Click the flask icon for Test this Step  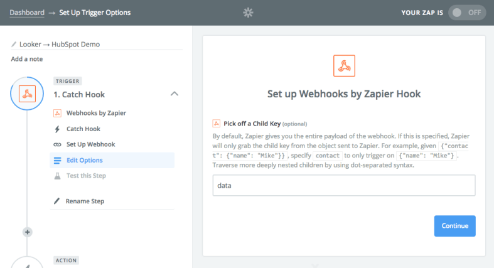57,176
